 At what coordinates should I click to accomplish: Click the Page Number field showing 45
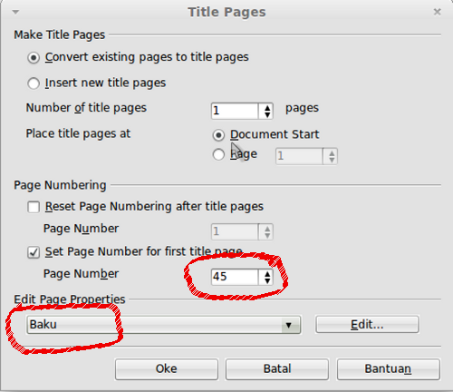(x=235, y=277)
